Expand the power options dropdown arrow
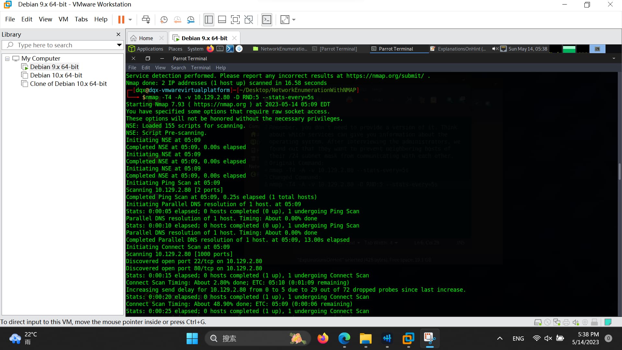622x350 pixels. pyautogui.click(x=130, y=20)
